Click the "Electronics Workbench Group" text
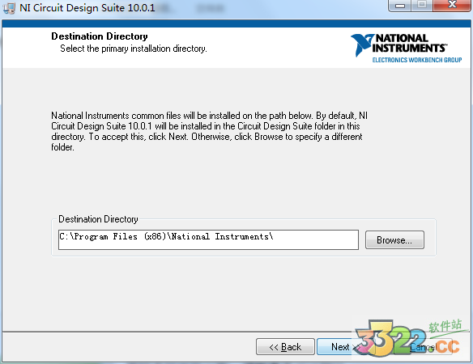The image size is (473, 364). (x=417, y=60)
